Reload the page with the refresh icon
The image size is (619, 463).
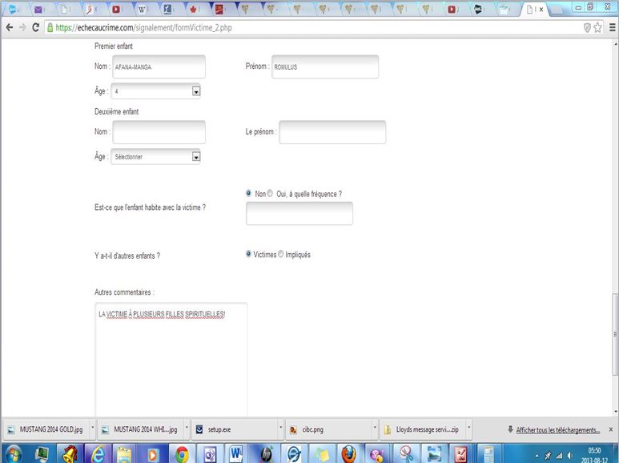(35, 26)
